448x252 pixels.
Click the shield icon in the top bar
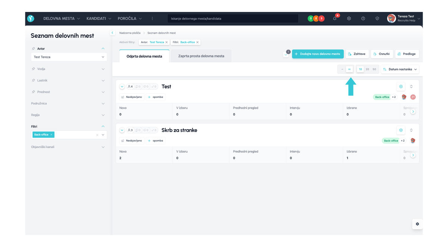pos(377,19)
